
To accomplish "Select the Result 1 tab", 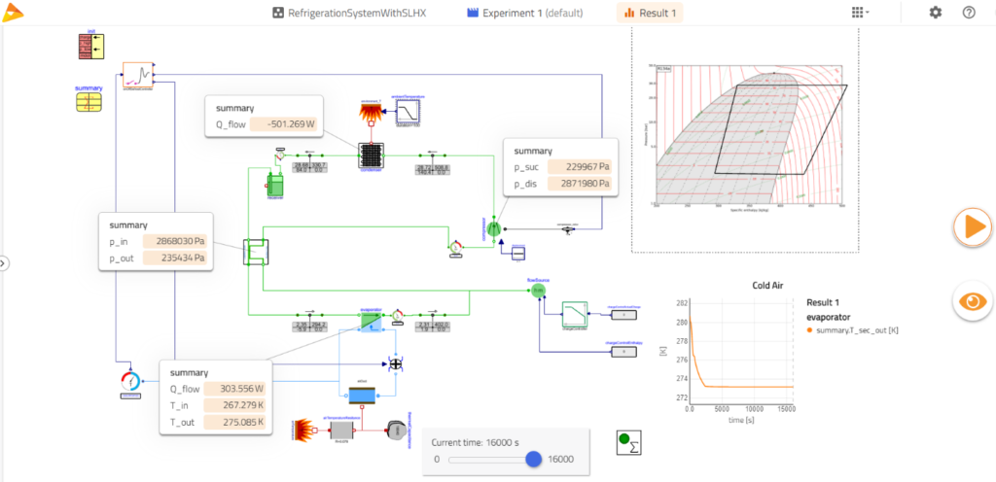I will 650,13.
